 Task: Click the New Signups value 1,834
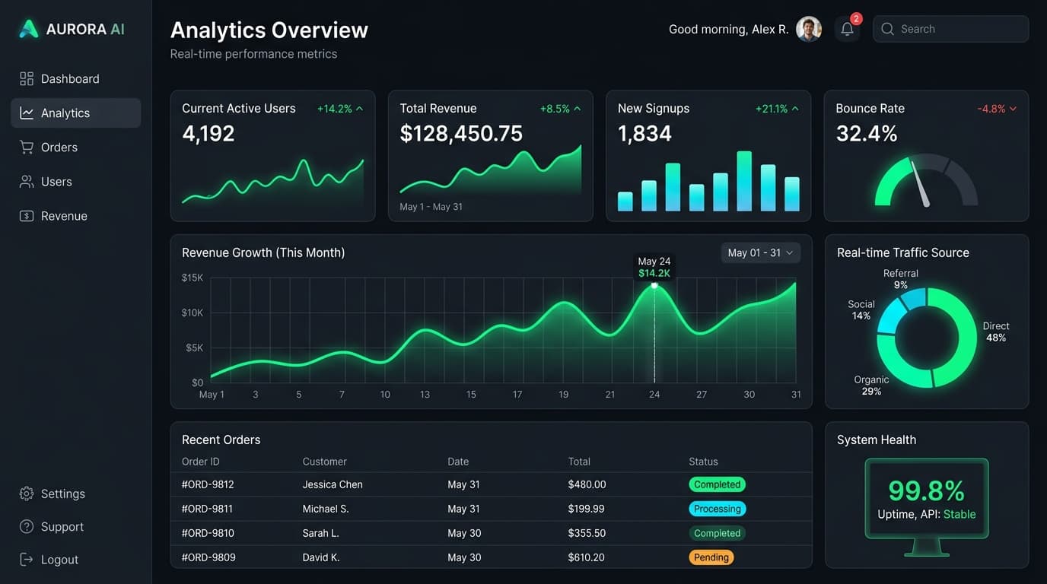pos(644,134)
